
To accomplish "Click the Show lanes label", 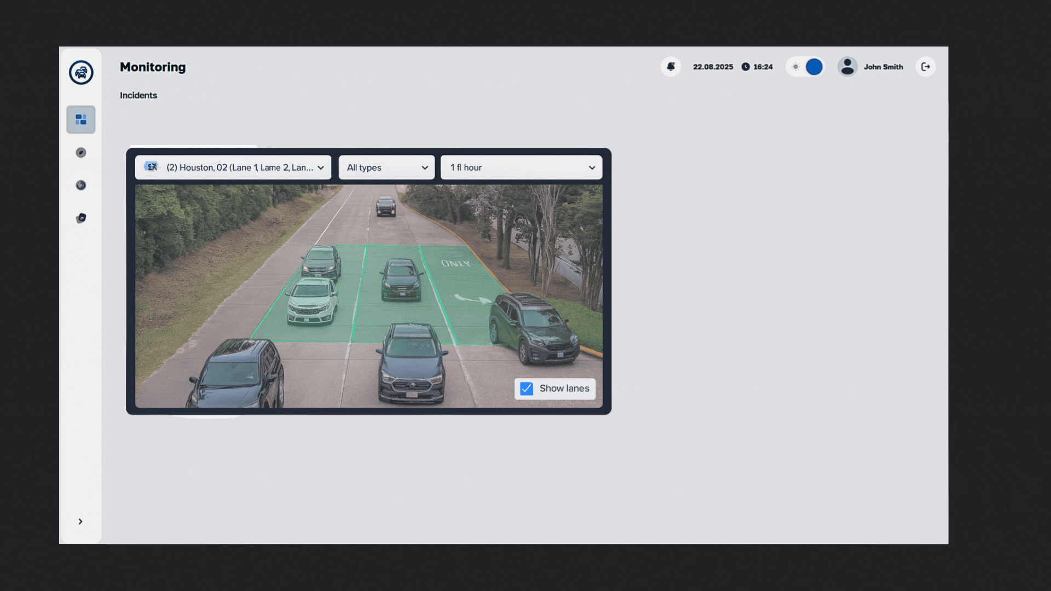I will [x=564, y=389].
